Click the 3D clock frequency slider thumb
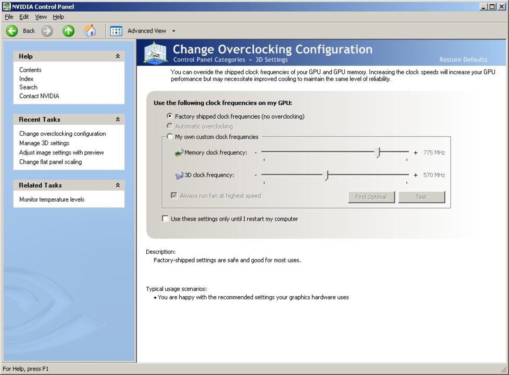The height and width of the screenshot is (375, 509). [x=326, y=175]
